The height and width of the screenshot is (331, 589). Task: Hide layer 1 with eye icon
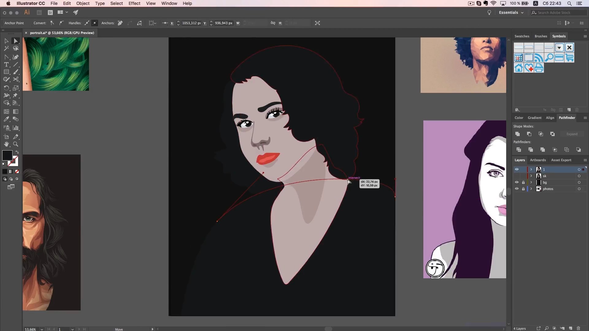point(517,169)
